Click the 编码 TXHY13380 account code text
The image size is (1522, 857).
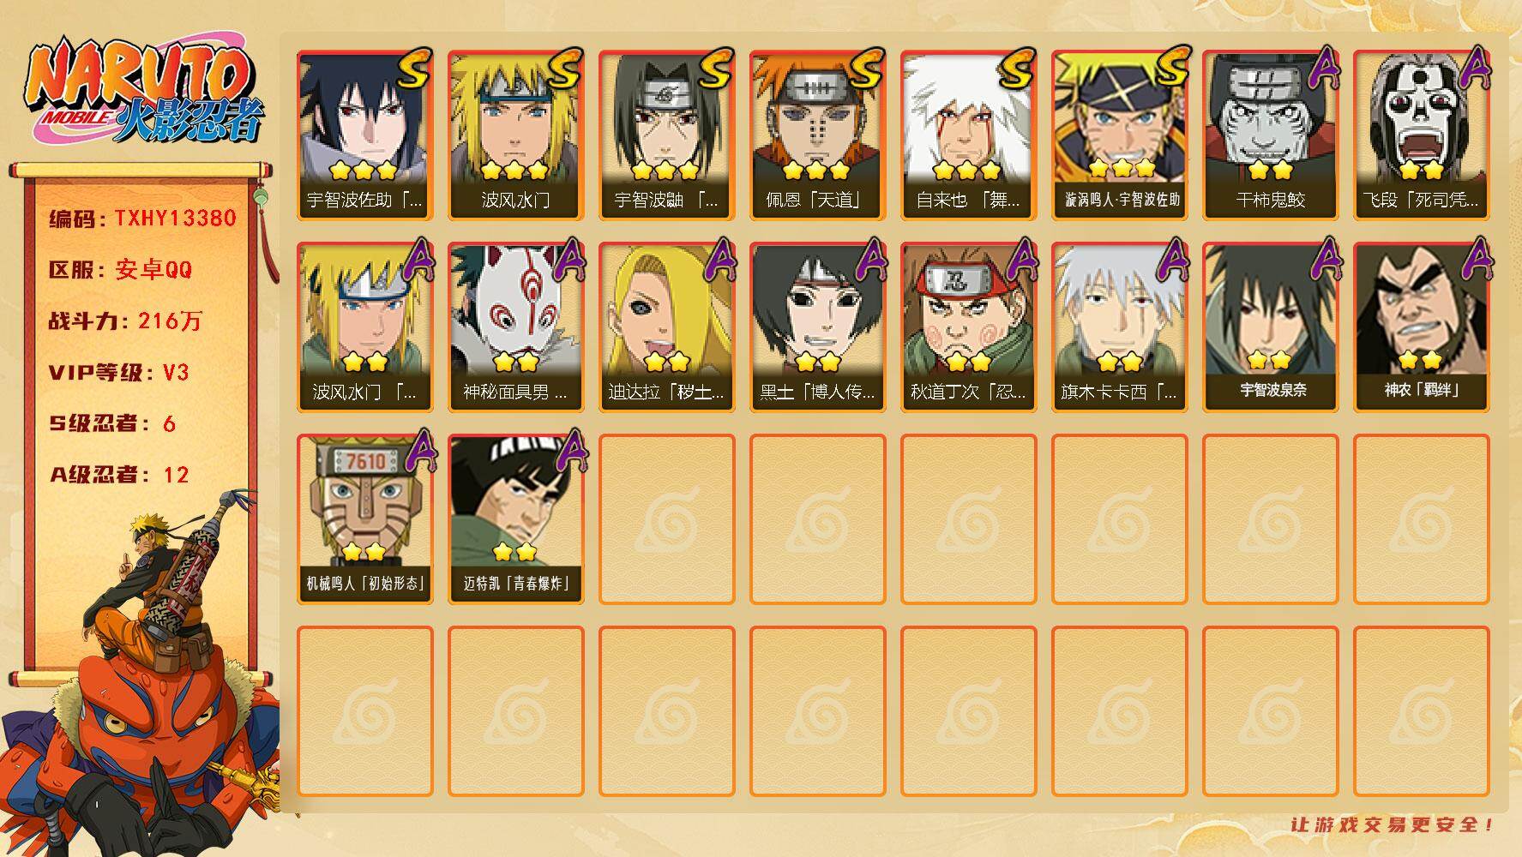(x=142, y=219)
